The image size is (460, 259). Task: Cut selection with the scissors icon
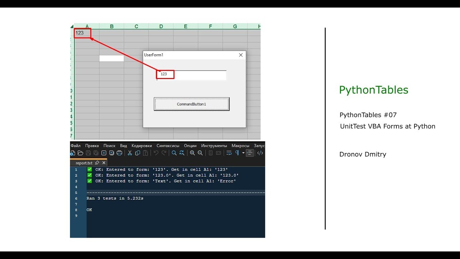click(x=130, y=153)
